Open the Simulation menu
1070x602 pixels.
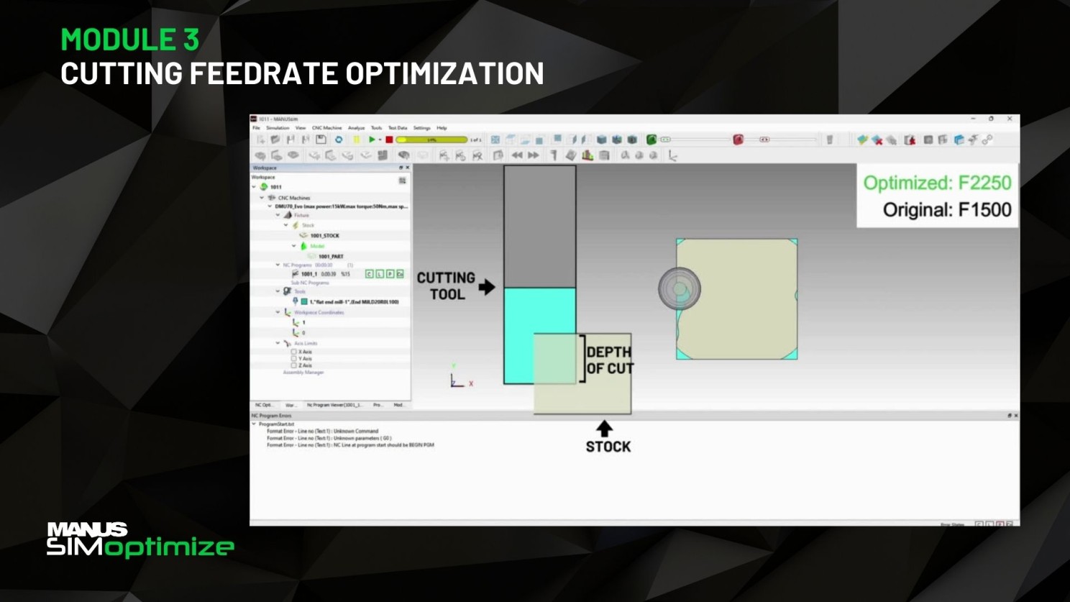click(278, 128)
